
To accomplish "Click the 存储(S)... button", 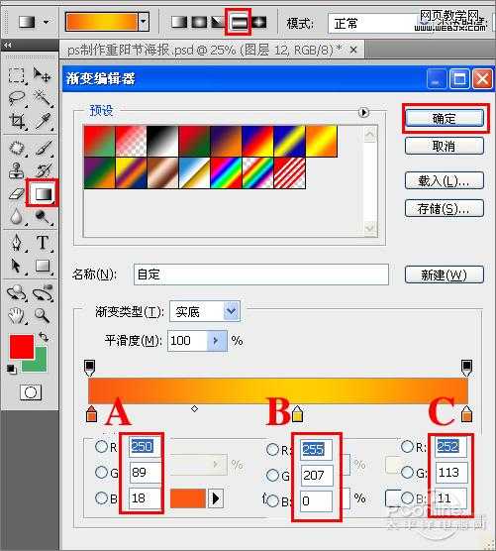I will 445,209.
